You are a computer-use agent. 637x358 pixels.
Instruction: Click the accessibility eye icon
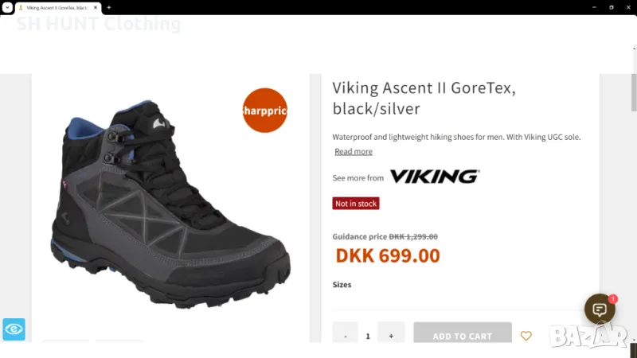[x=14, y=329]
